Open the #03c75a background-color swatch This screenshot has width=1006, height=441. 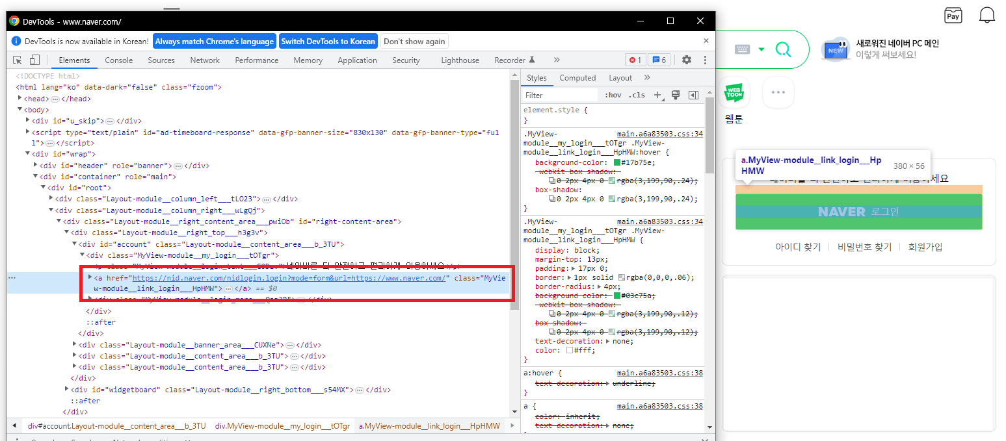[x=617, y=296]
